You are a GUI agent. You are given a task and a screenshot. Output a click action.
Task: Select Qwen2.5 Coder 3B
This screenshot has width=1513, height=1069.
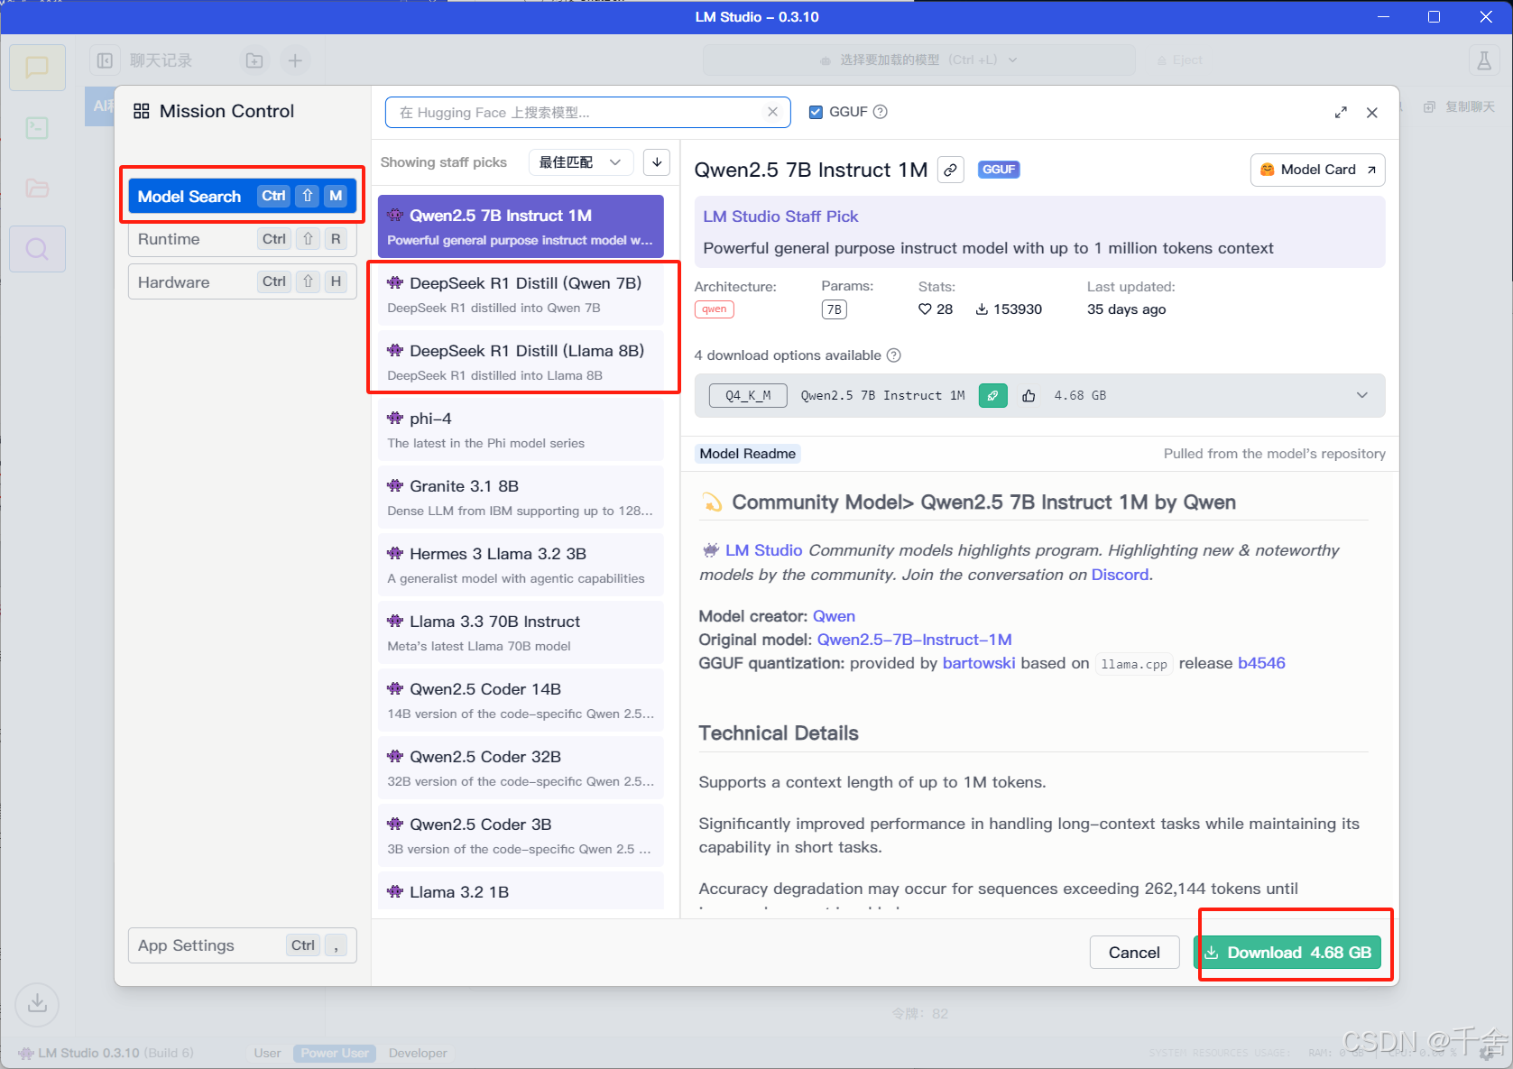pos(521,835)
